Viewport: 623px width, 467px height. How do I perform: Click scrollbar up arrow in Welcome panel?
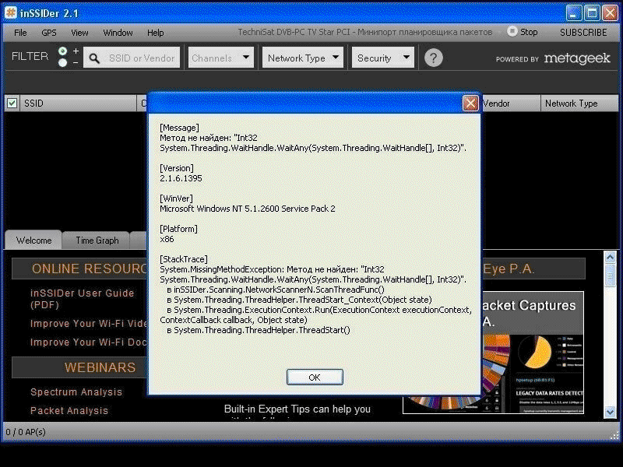point(610,258)
